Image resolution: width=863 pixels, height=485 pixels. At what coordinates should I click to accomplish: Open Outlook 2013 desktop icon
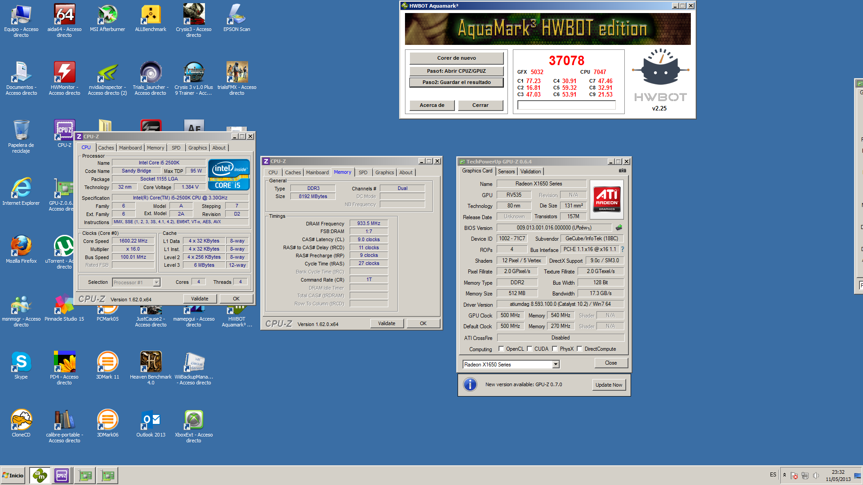[151, 423]
